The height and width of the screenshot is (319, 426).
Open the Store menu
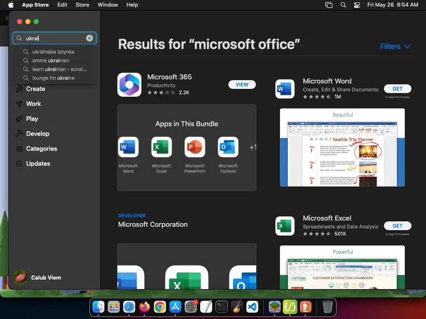coord(82,5)
